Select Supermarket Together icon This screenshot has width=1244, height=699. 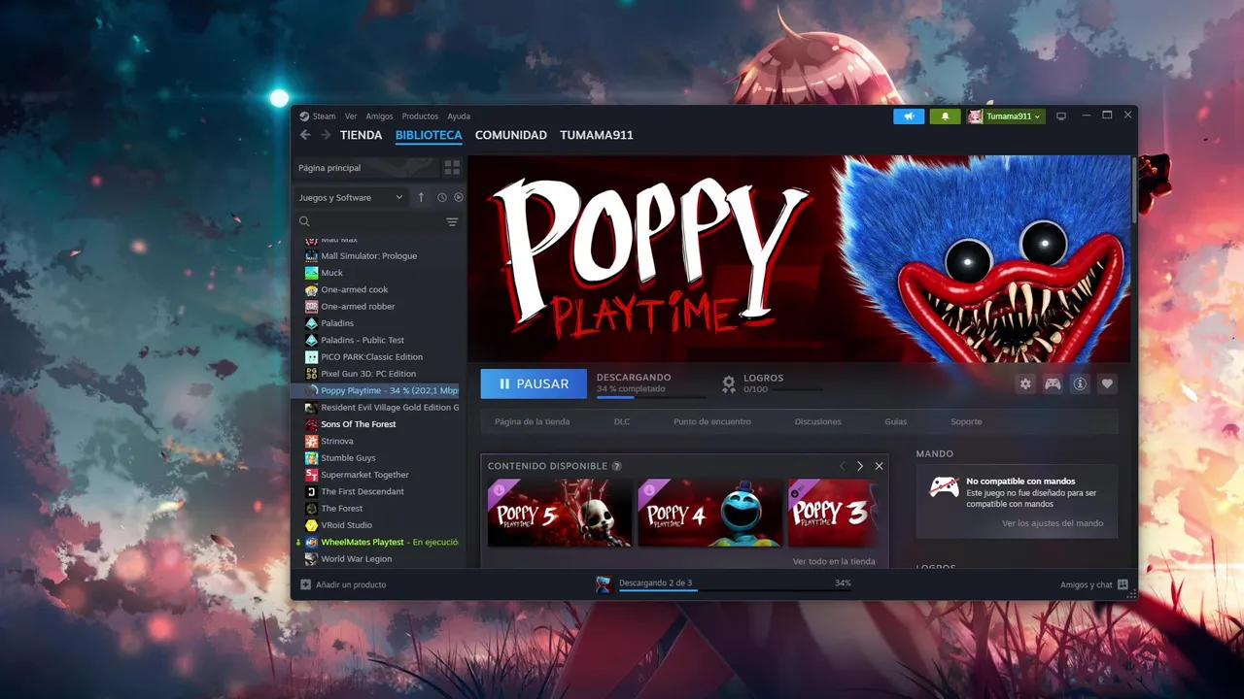311,475
